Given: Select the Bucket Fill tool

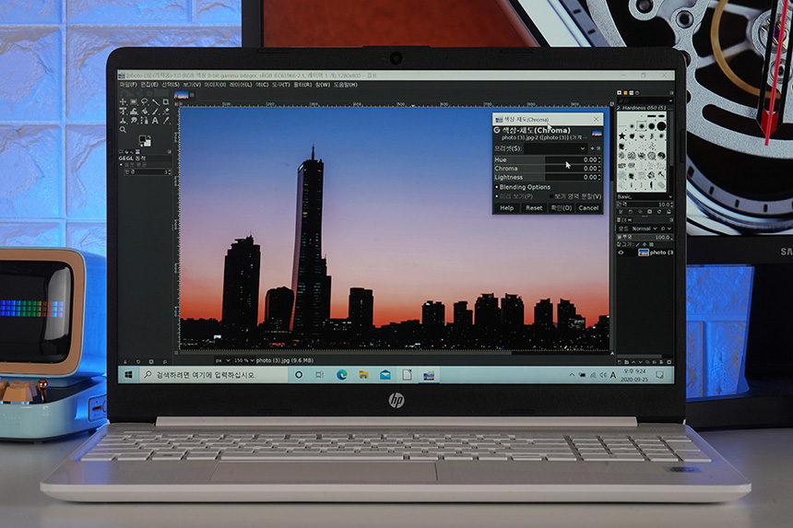Looking at the screenshot, I should [145, 111].
